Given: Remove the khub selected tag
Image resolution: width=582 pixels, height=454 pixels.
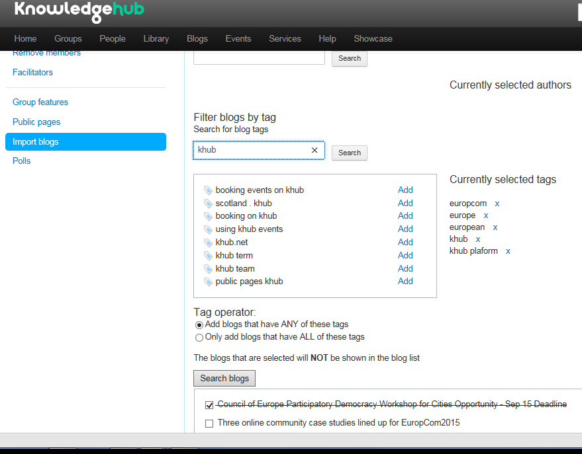Looking at the screenshot, I should (478, 239).
